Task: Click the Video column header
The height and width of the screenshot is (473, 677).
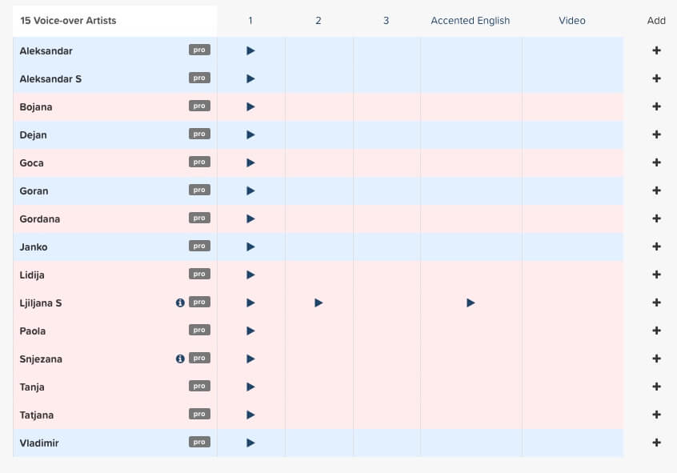Action: tap(572, 21)
